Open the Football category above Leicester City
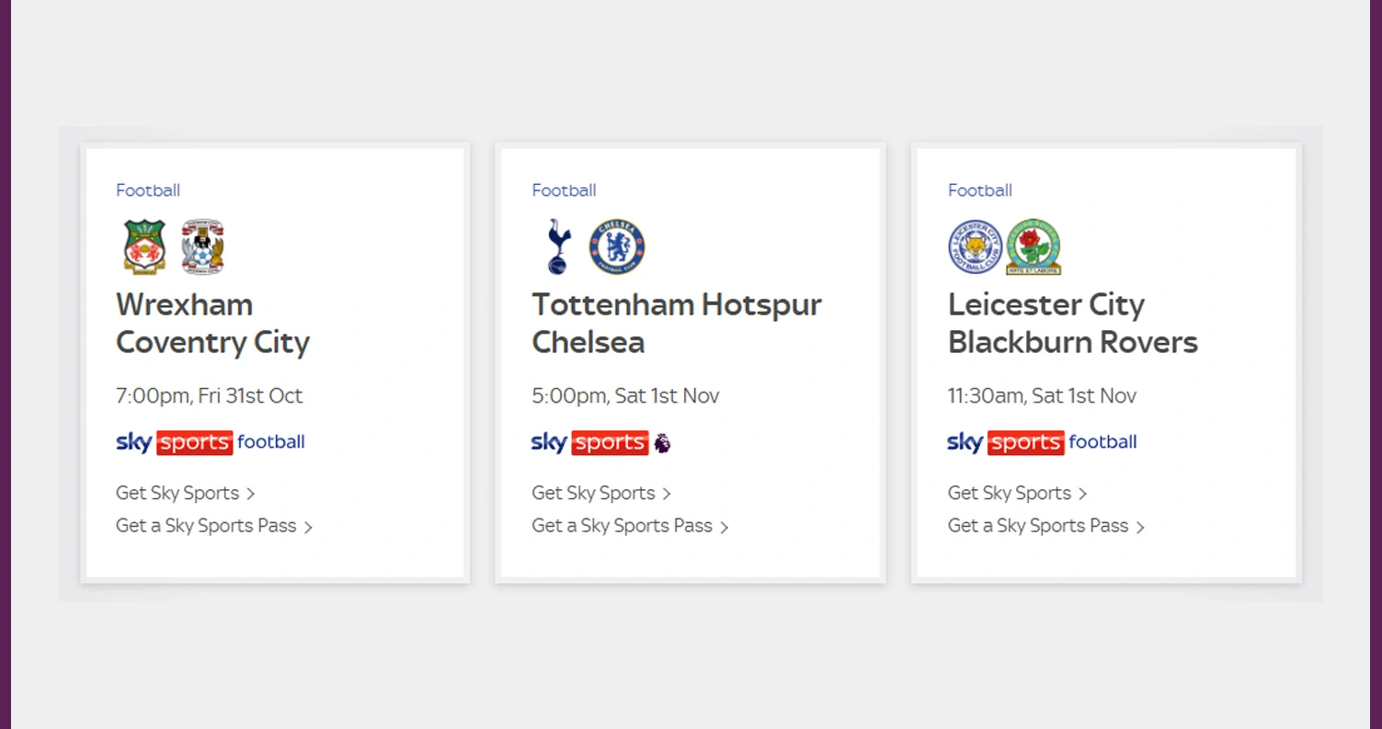 979,190
